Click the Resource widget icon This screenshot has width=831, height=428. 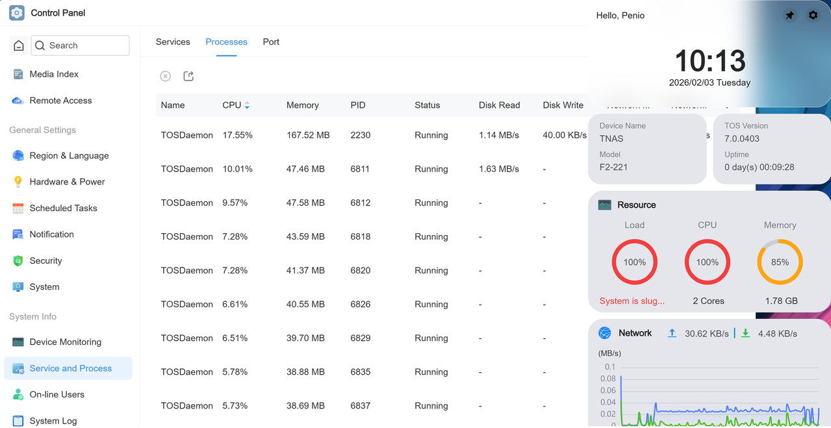pos(605,205)
